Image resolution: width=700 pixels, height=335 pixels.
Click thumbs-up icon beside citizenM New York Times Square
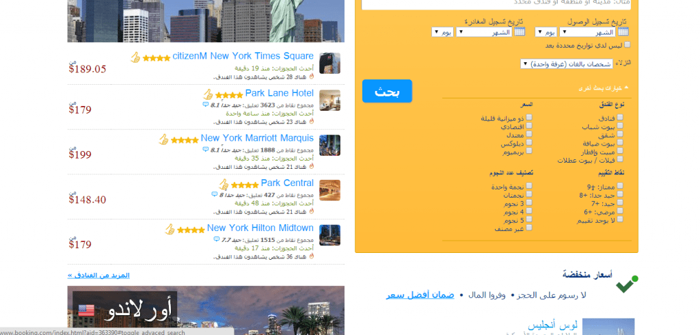(x=135, y=57)
